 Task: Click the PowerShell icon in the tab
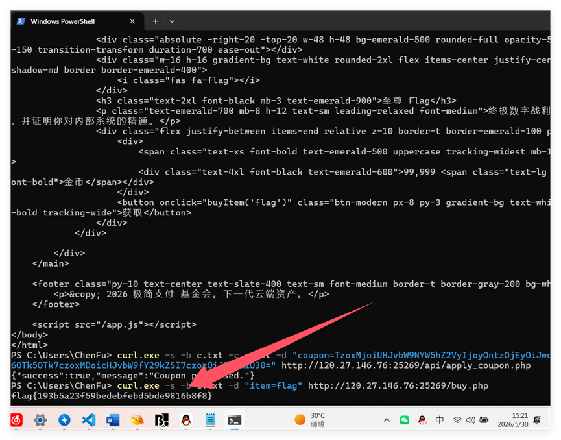pyautogui.click(x=21, y=21)
